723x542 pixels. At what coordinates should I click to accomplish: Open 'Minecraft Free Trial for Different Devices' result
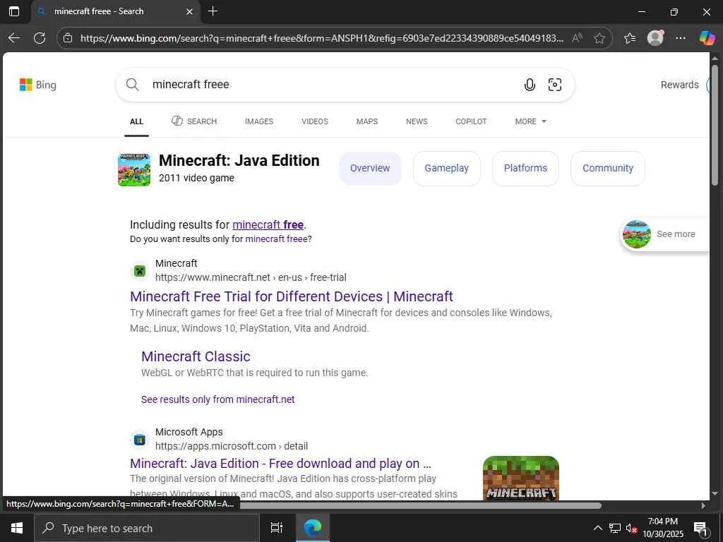[x=292, y=296]
